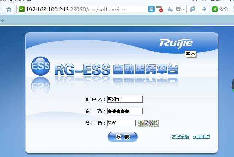This screenshot has height=157, width=234.
Task: Click the blocked pop-up window icon
Action: [x=159, y=9]
